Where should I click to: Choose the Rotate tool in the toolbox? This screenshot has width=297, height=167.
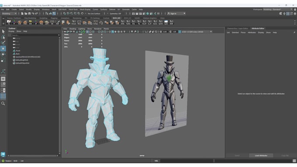3,55
